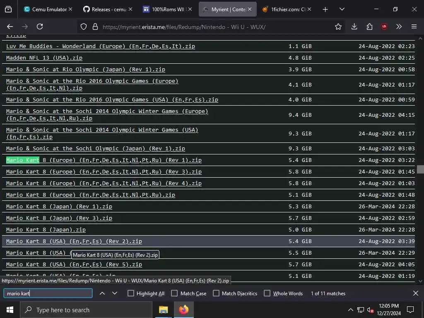The image size is (424, 318).
Task: Close the 100%Roms WII tab
Action: [x=190, y=9]
